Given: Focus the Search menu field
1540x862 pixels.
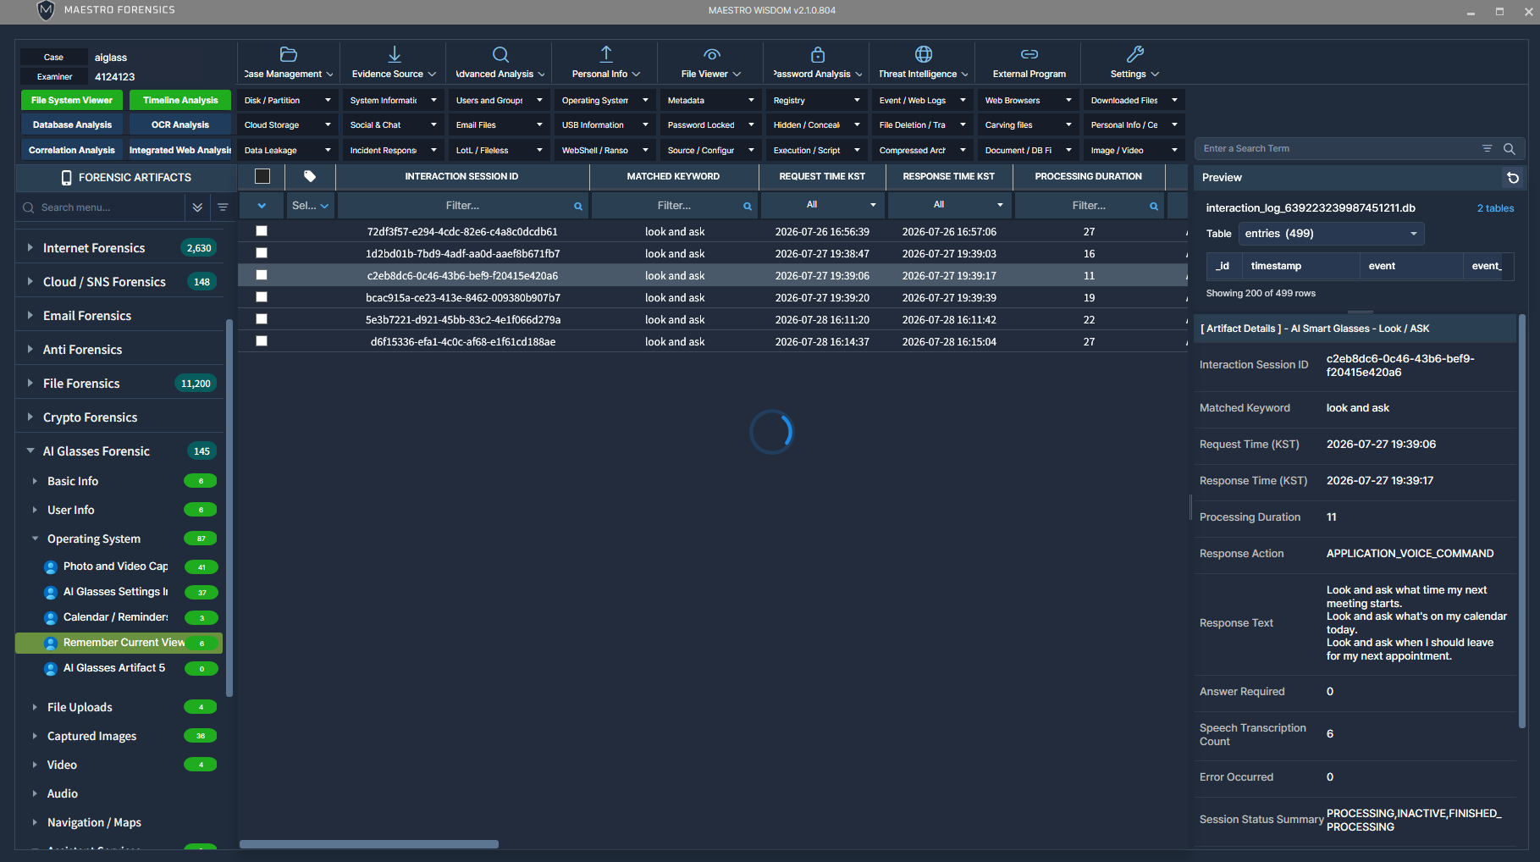Looking at the screenshot, I should click(x=102, y=207).
